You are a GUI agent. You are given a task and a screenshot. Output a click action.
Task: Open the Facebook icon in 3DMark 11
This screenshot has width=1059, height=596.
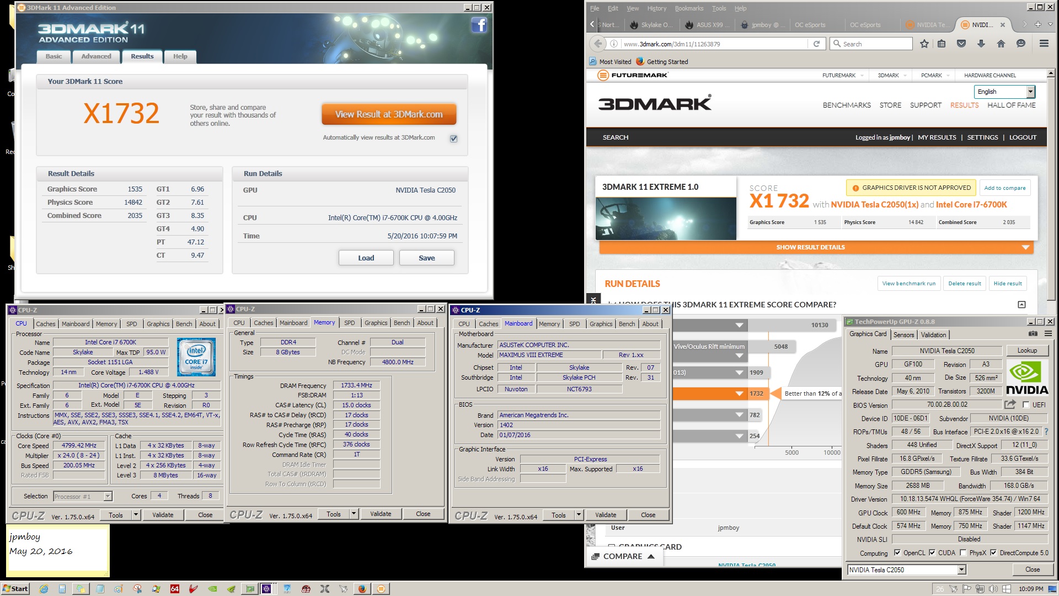[479, 25]
